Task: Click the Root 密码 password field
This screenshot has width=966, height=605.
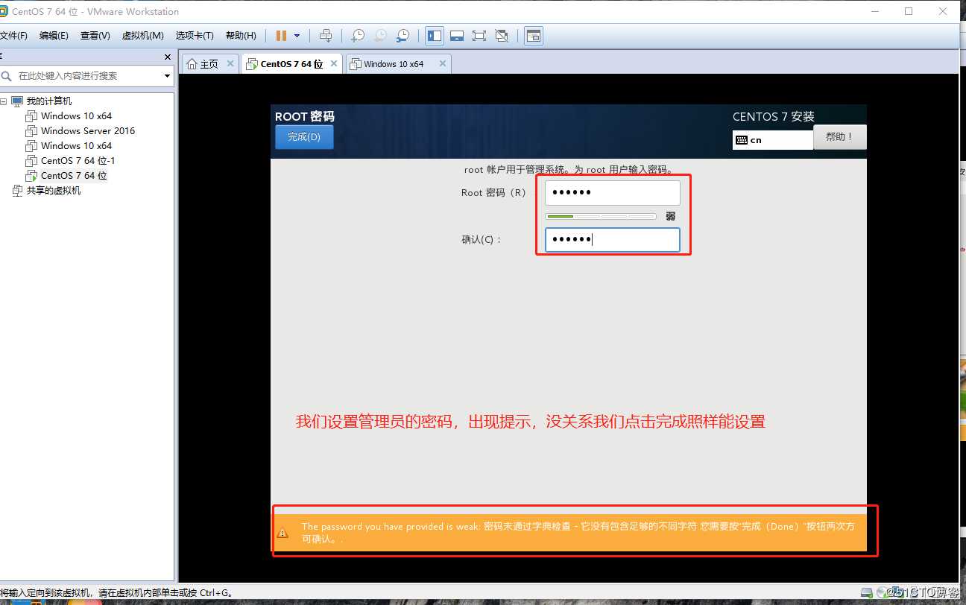Action: (x=612, y=193)
